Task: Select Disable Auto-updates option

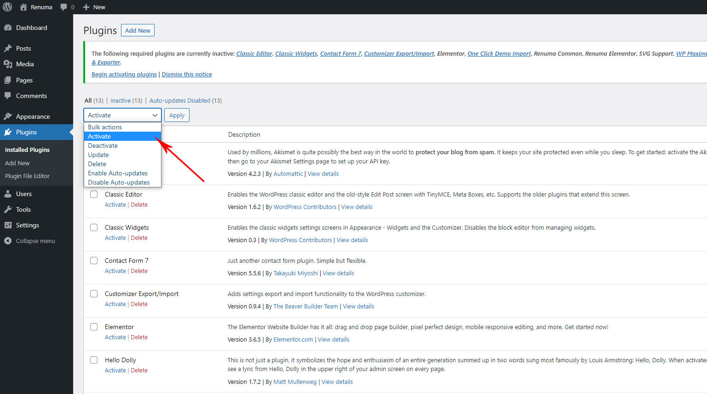Action: tap(122, 182)
